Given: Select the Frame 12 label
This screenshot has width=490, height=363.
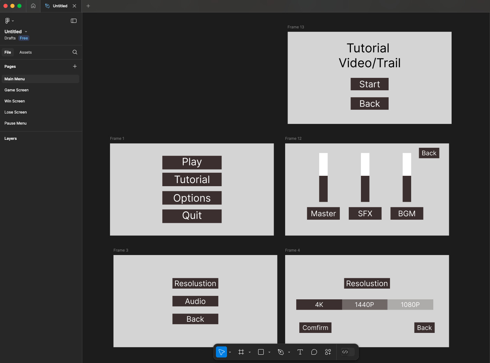Looking at the screenshot, I should (293, 138).
